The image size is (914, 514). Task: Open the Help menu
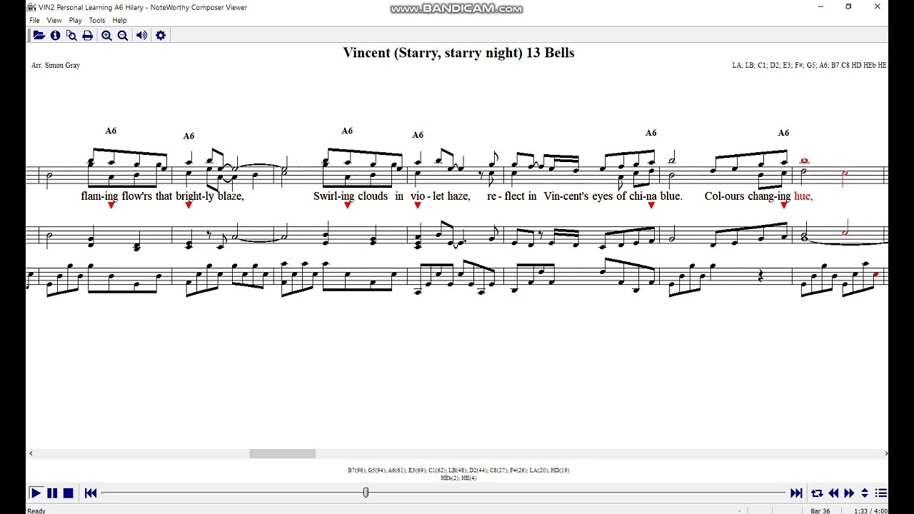[x=119, y=21]
